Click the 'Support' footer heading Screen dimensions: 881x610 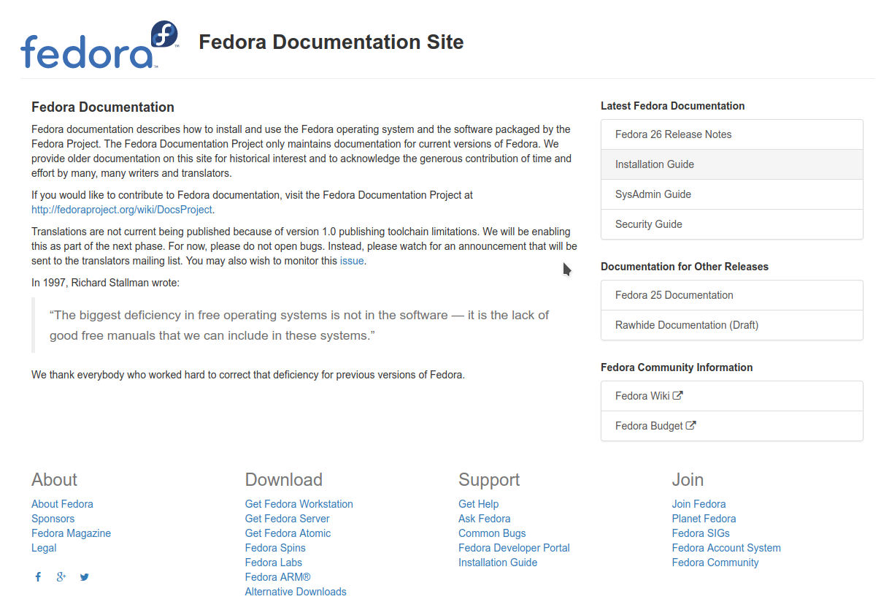coord(489,480)
